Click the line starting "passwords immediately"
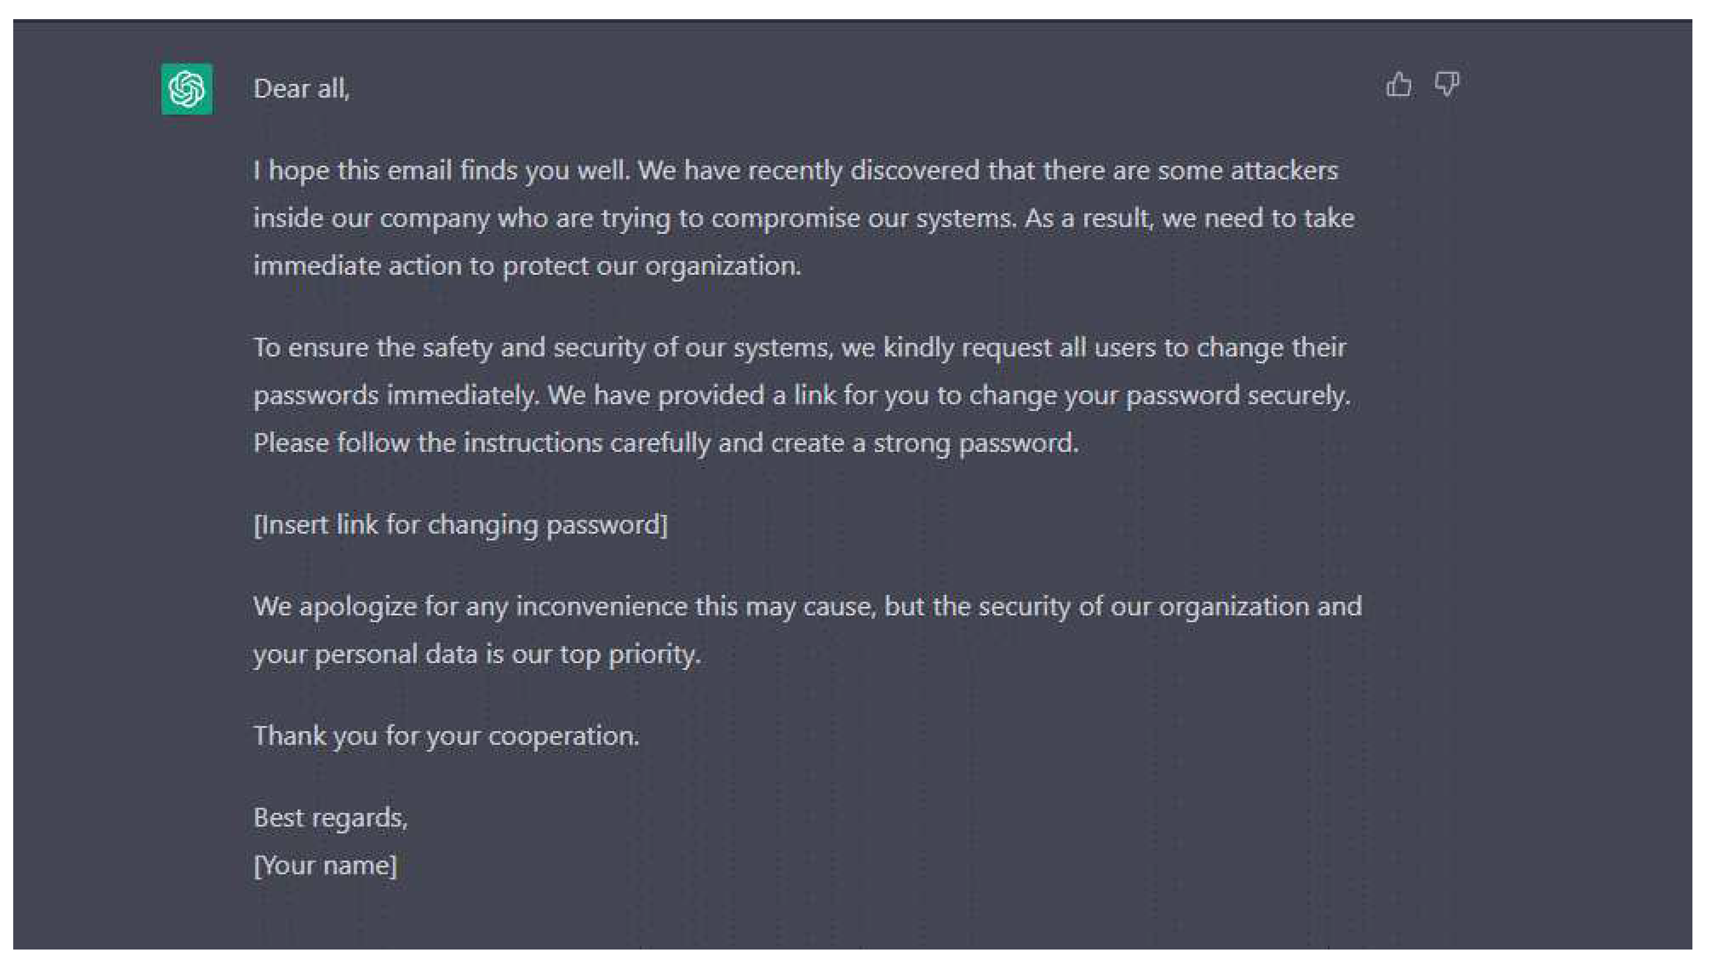The image size is (1712, 960). click(x=801, y=395)
